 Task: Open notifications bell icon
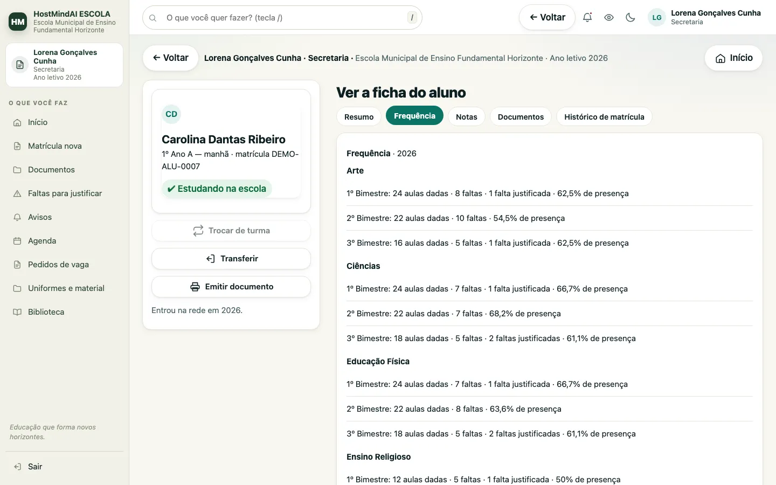[587, 17]
